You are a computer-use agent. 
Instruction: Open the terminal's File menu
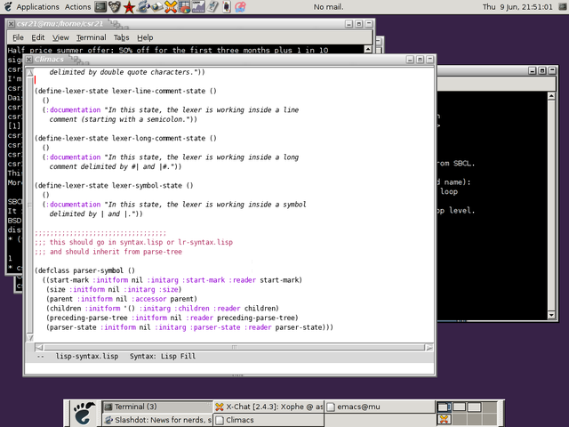pyautogui.click(x=18, y=37)
